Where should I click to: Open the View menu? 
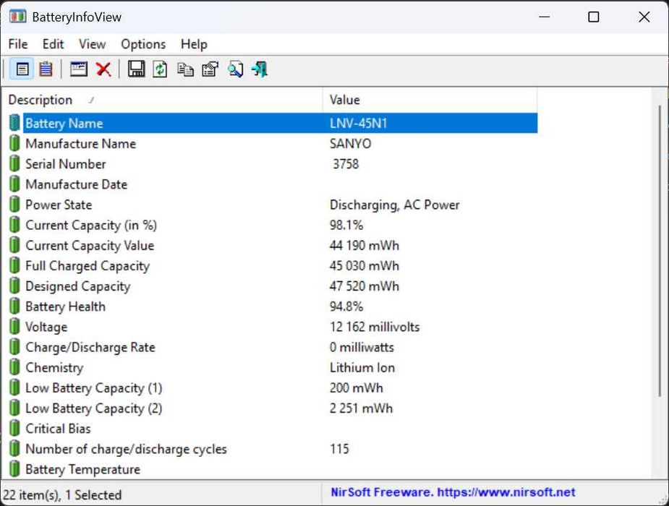pyautogui.click(x=92, y=44)
